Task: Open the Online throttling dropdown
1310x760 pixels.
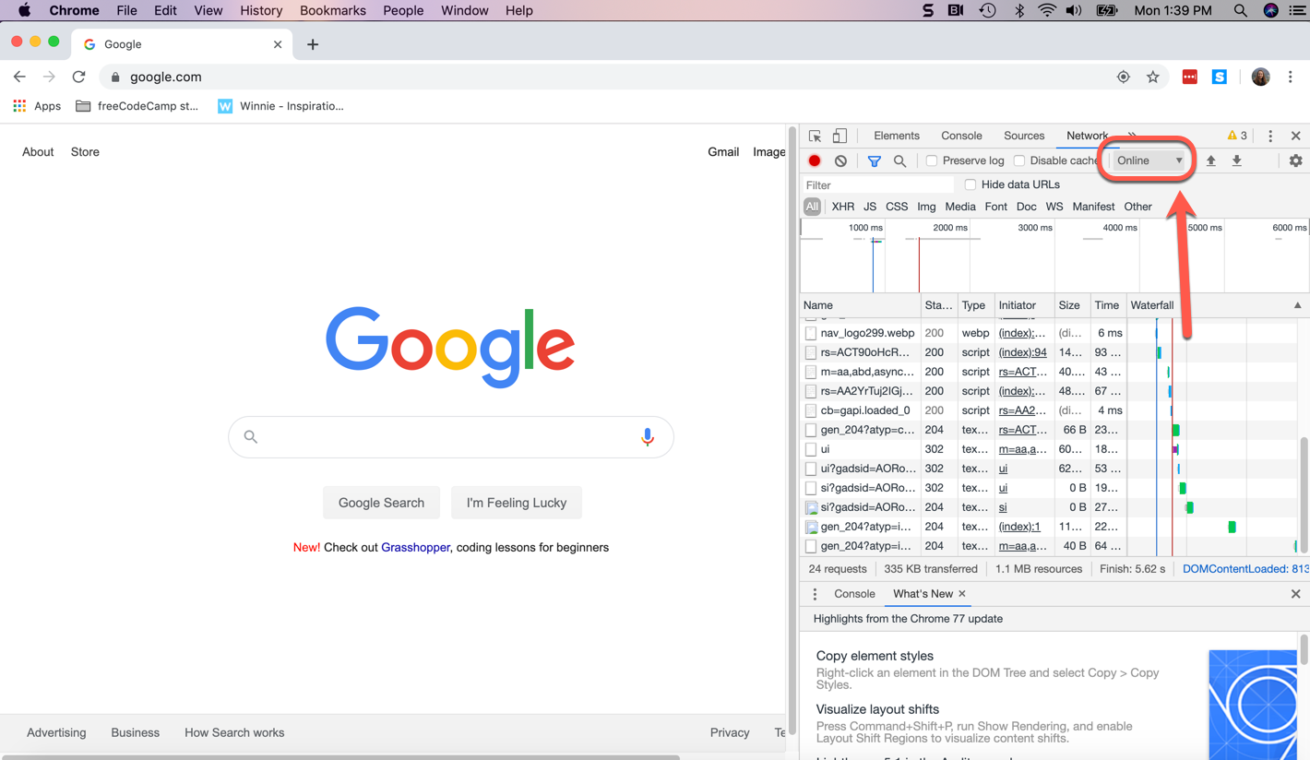Action: 1149,160
